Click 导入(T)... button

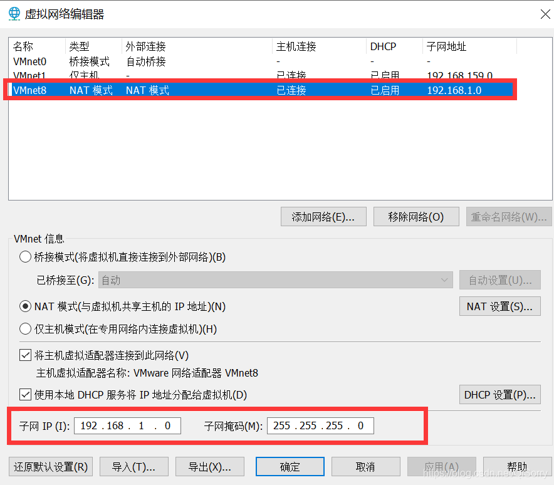click(134, 467)
